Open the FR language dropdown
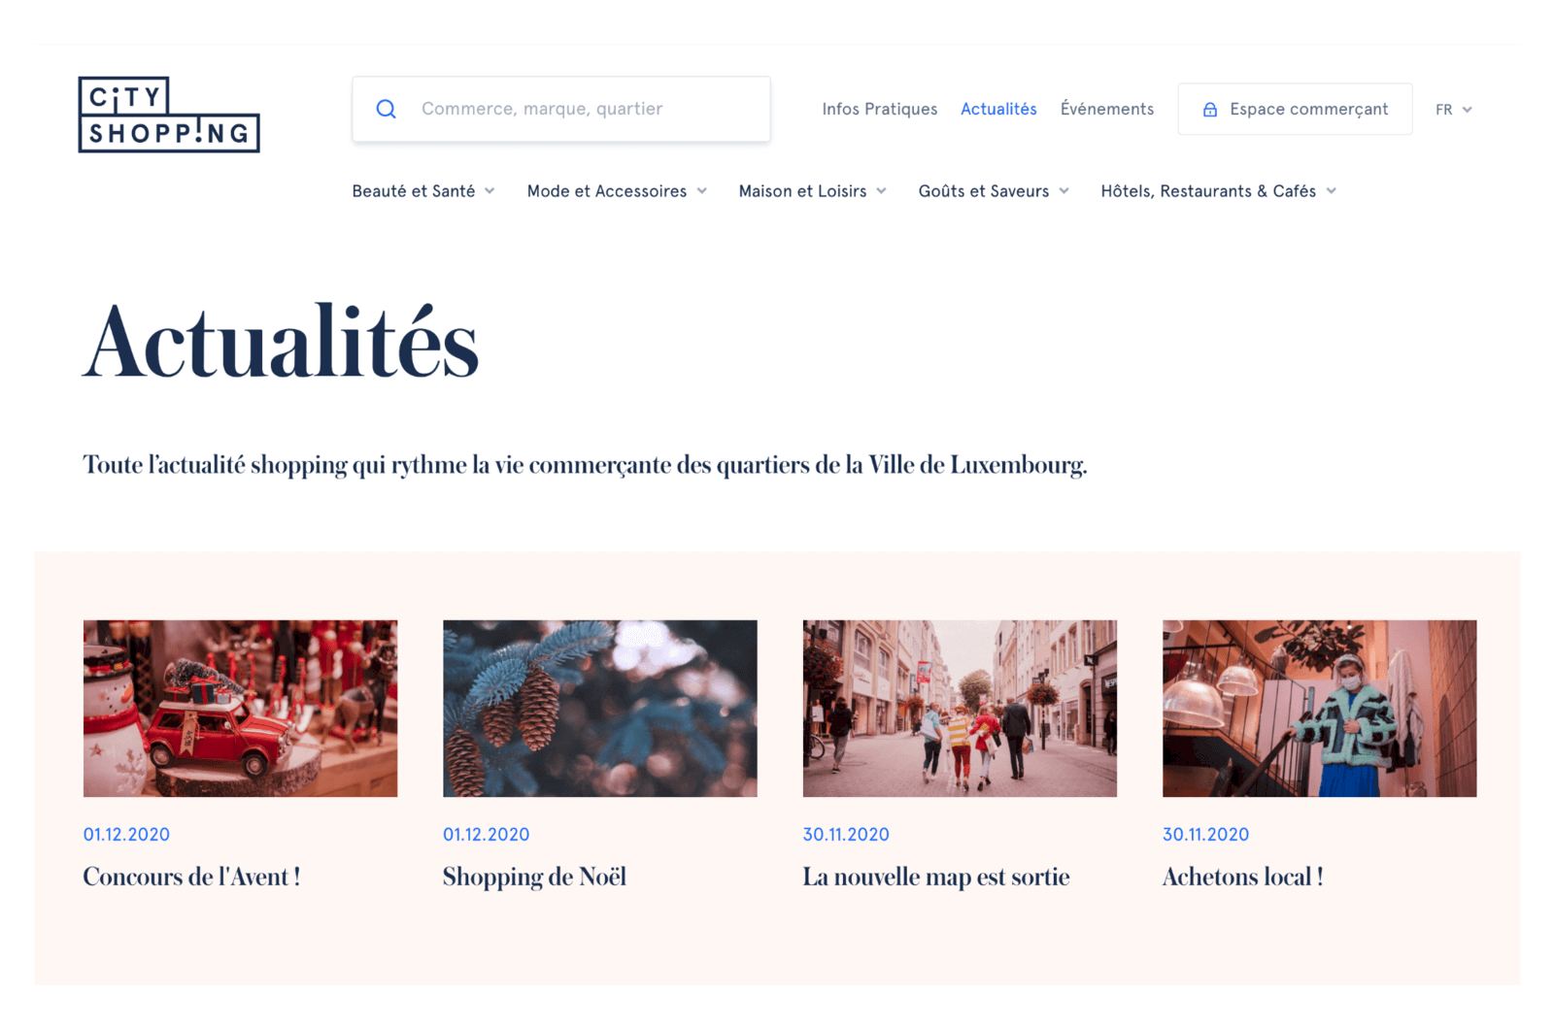Viewport: 1554px width, 1028px height. [x=1454, y=110]
